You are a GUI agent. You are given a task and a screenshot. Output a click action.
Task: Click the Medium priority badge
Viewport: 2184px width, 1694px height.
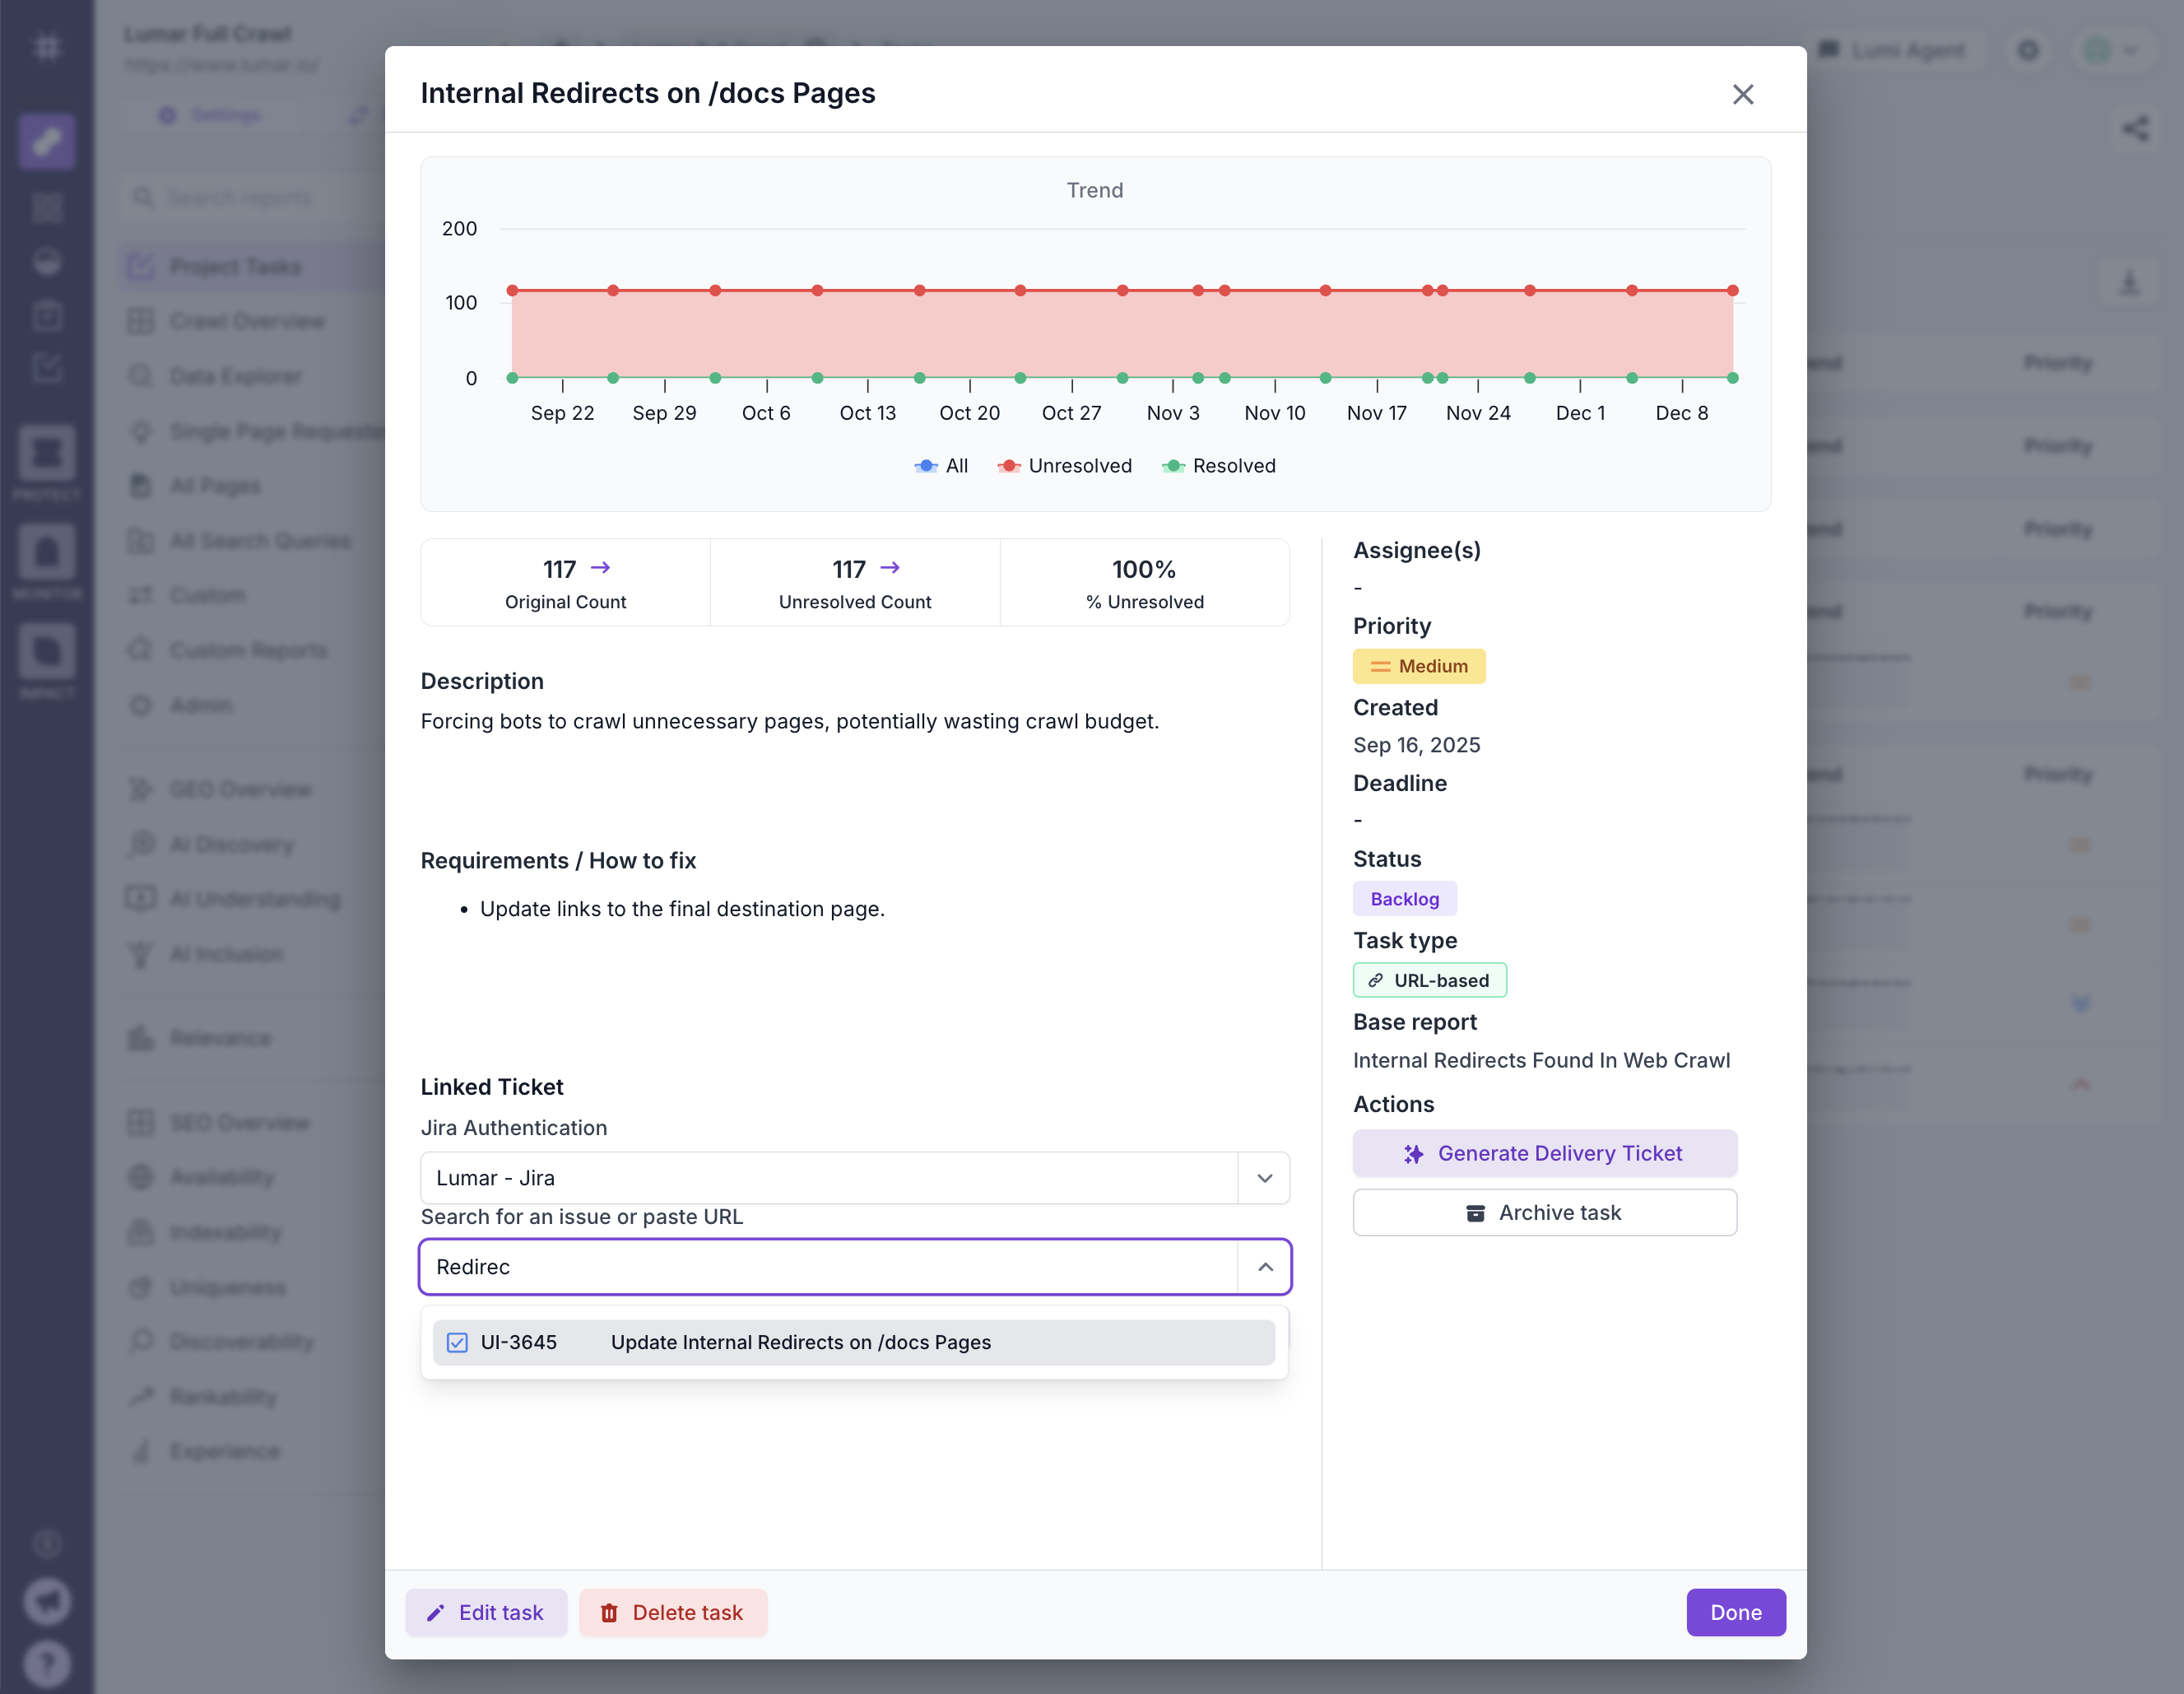1418,666
